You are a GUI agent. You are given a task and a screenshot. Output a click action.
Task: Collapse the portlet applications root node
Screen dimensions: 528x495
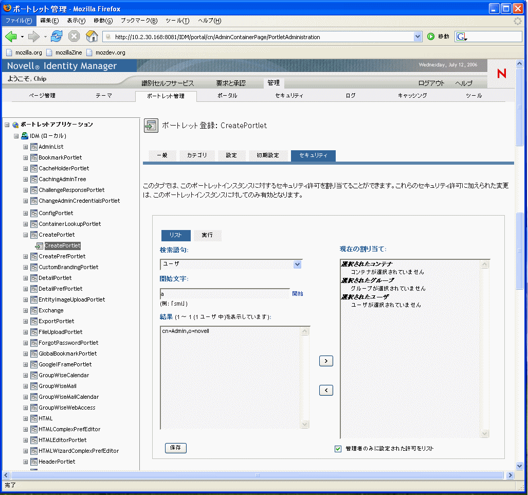coord(7,125)
